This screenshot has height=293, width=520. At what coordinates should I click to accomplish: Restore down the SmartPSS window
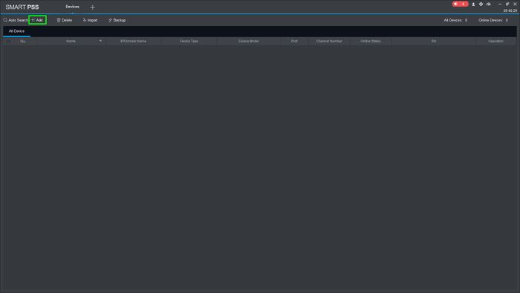tap(507, 4)
